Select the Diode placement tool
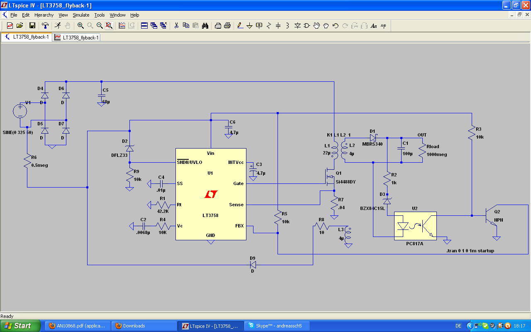 pos(297,25)
